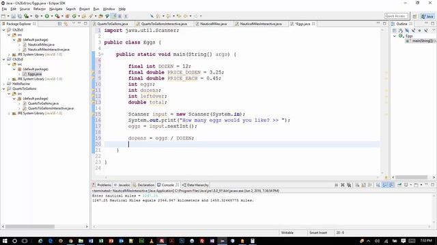Collapse the Ch2Ex6 project node
The height and width of the screenshot is (245, 437).
pyautogui.click(x=4, y=59)
